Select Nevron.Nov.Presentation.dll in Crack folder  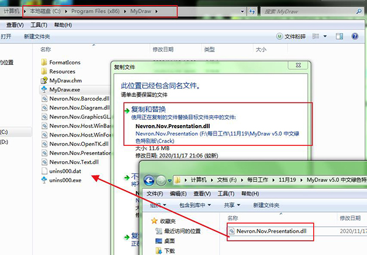267,231
